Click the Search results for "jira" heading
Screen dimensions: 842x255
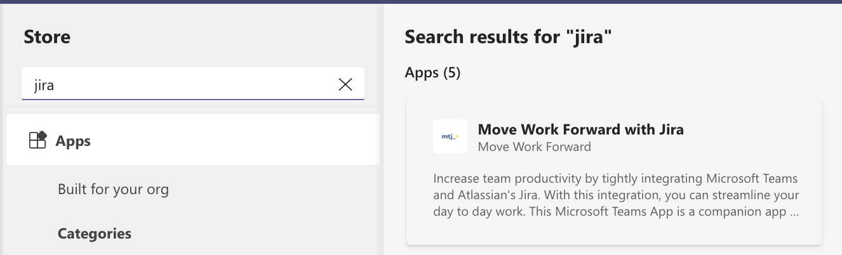[508, 37]
